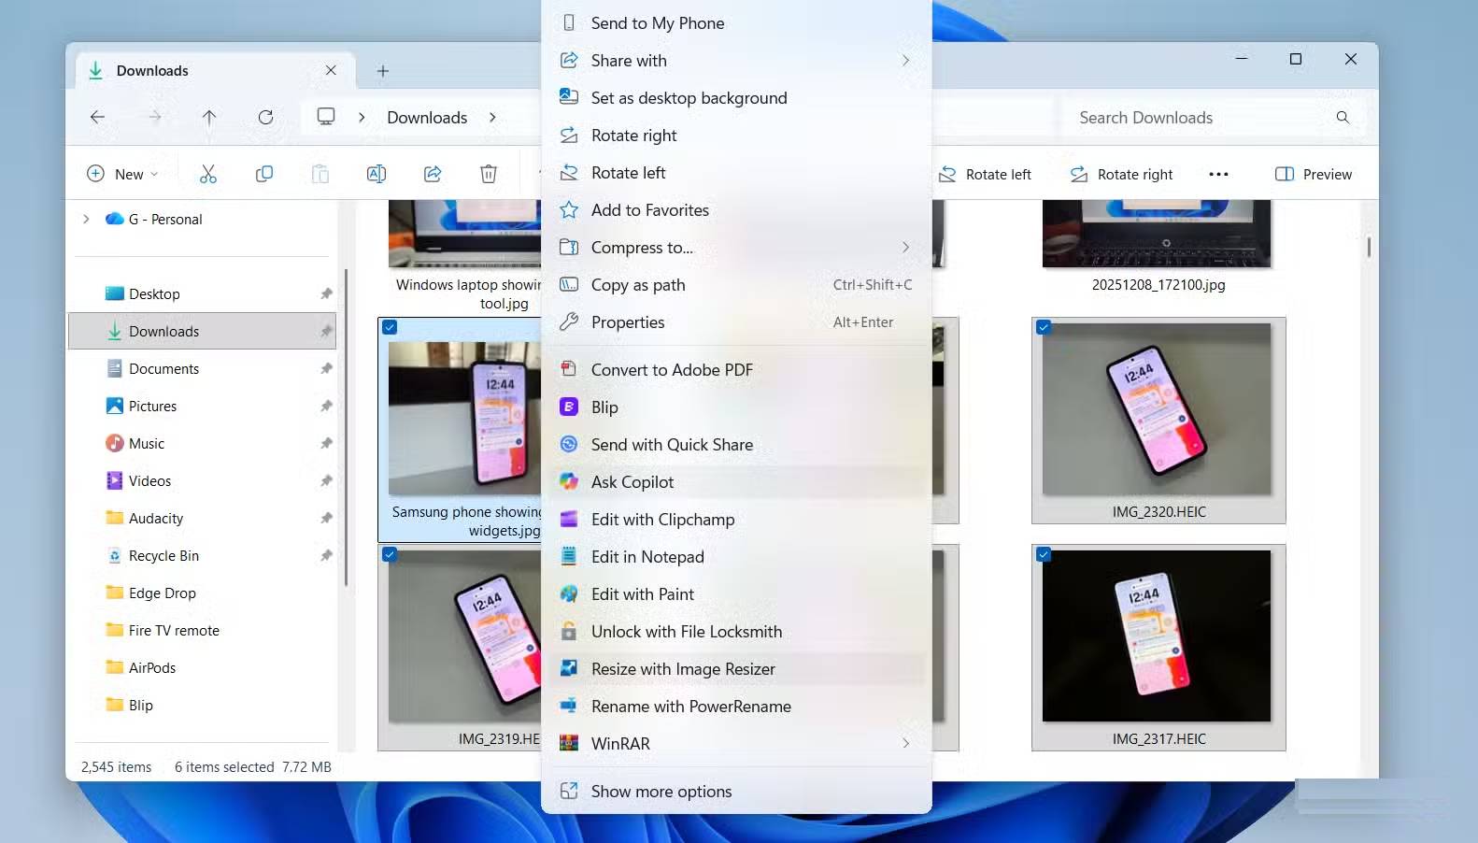Click the Share icon in toolbar
The image size is (1478, 843).
point(433,174)
